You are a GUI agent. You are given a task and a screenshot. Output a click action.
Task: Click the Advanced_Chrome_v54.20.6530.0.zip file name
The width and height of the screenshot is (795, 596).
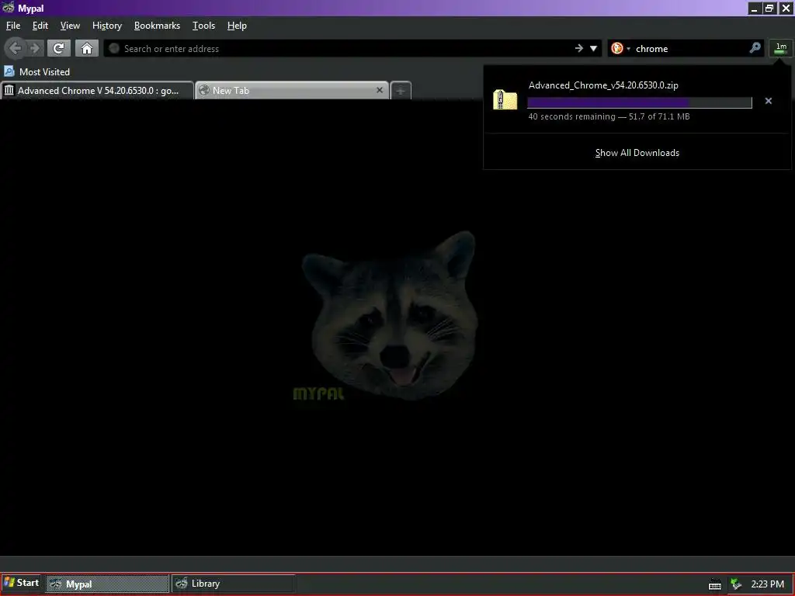coord(603,85)
